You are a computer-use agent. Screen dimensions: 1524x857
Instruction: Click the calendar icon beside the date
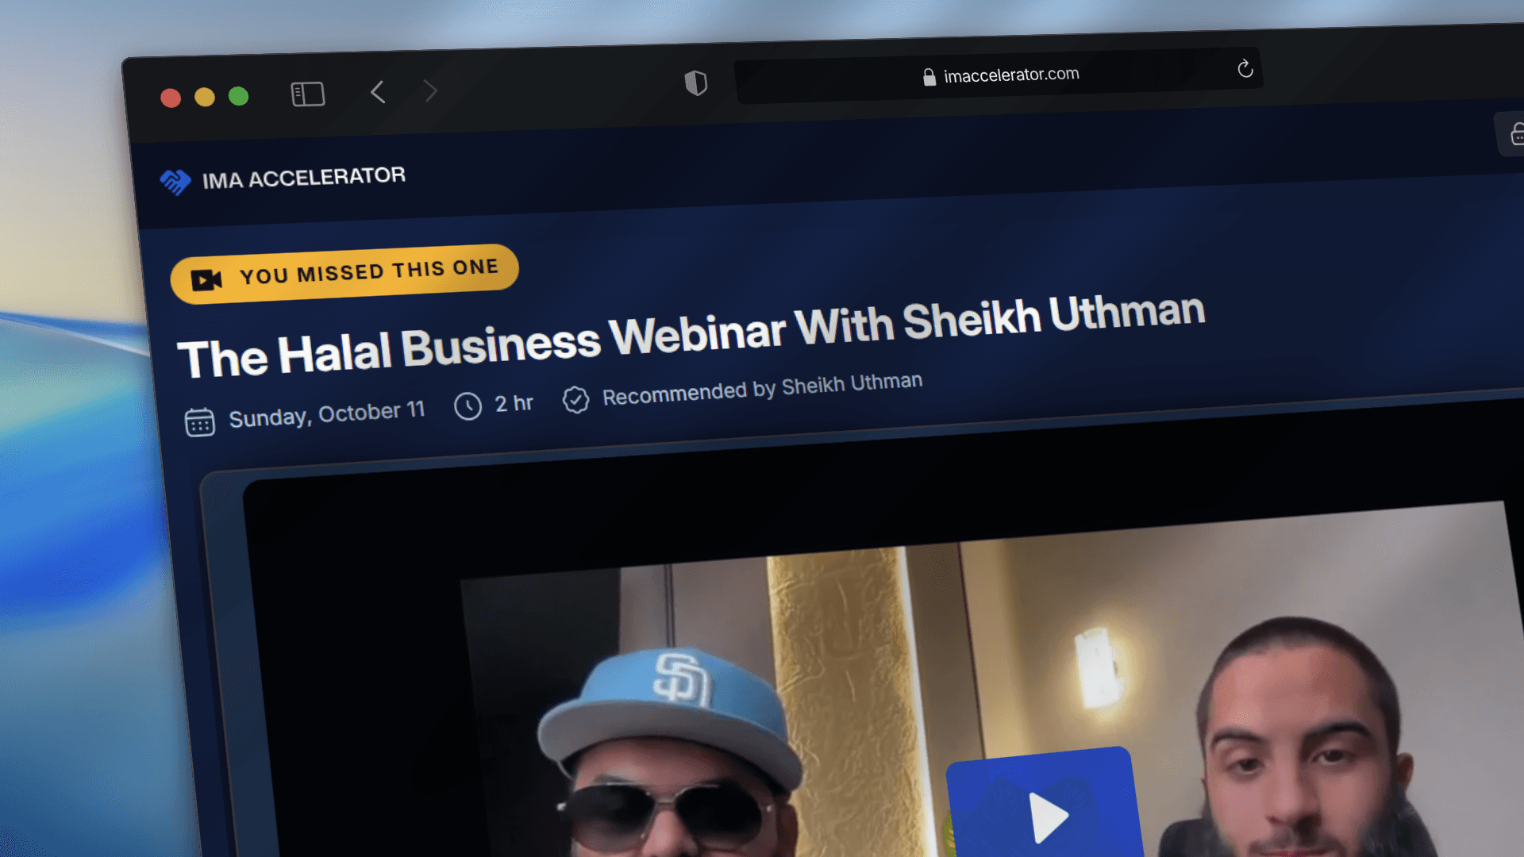tap(199, 421)
